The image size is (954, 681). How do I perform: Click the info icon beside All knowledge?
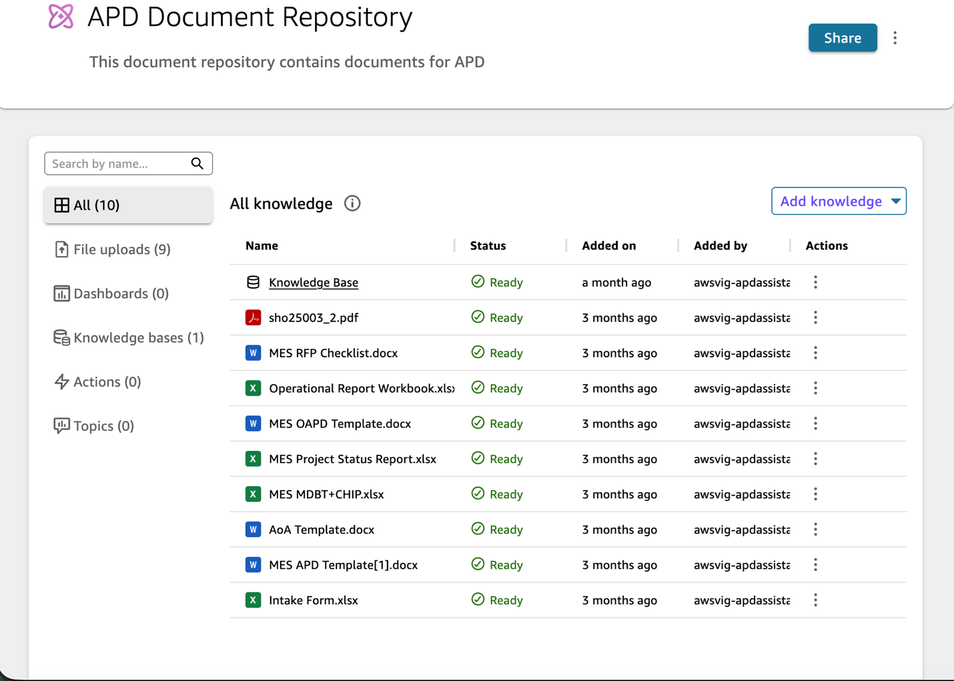pos(352,203)
